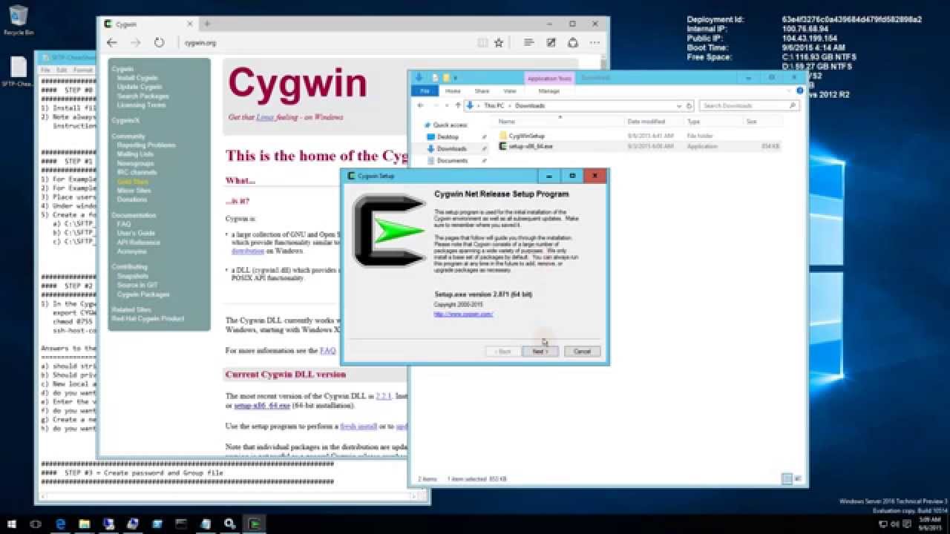Expand the Explorer address bar history dropdown

pos(679,105)
